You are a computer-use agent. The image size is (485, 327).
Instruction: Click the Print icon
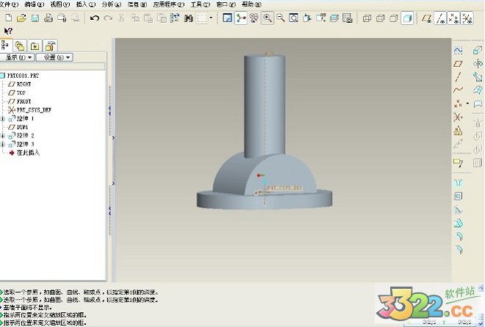48,18
